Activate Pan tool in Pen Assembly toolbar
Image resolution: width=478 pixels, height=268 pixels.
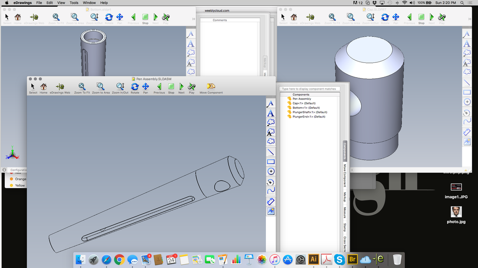[146, 88]
